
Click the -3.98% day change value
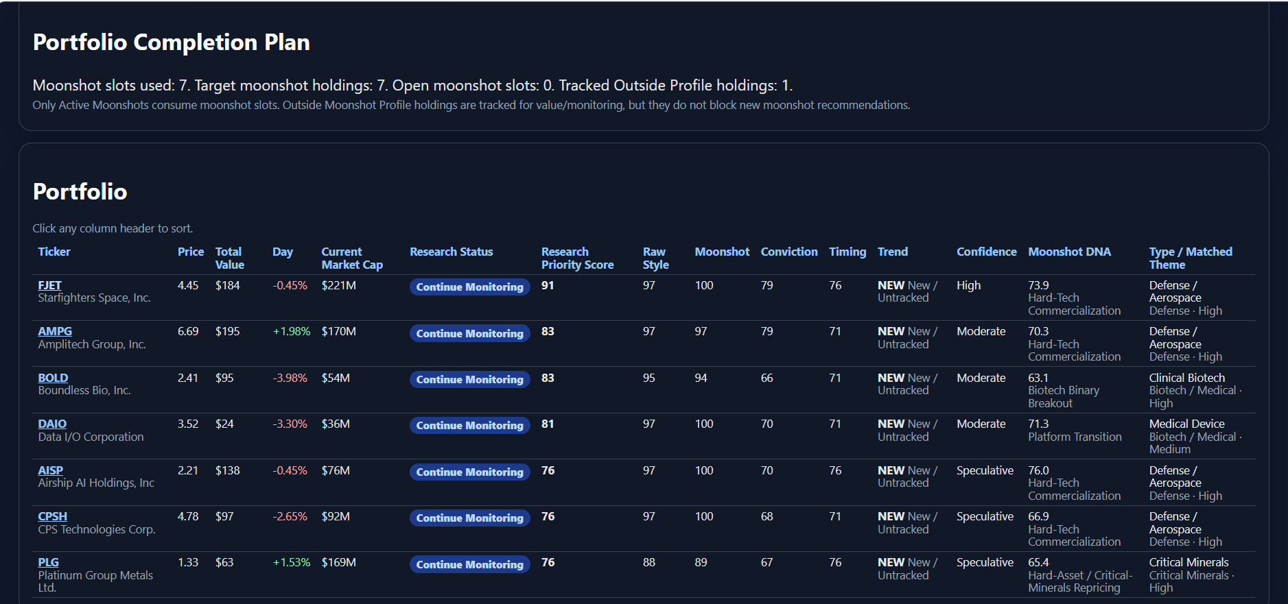coord(290,378)
